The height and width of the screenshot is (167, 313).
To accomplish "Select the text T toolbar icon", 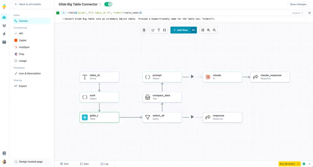I will click(159, 30).
